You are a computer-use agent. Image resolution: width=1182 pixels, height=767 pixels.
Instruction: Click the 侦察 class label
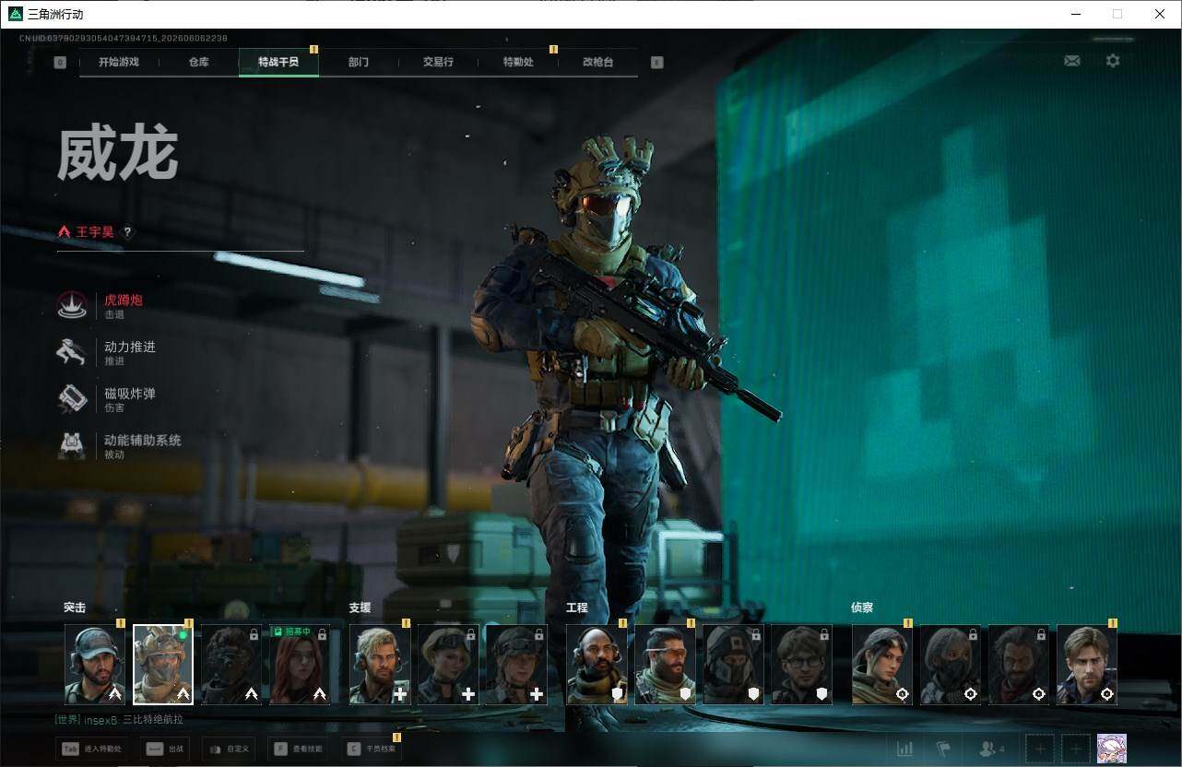pos(862,608)
